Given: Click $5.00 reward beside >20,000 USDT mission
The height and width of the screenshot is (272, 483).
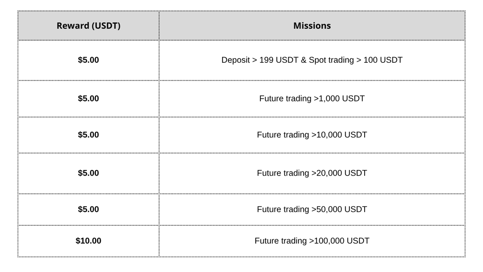Looking at the screenshot, I should click(88, 173).
